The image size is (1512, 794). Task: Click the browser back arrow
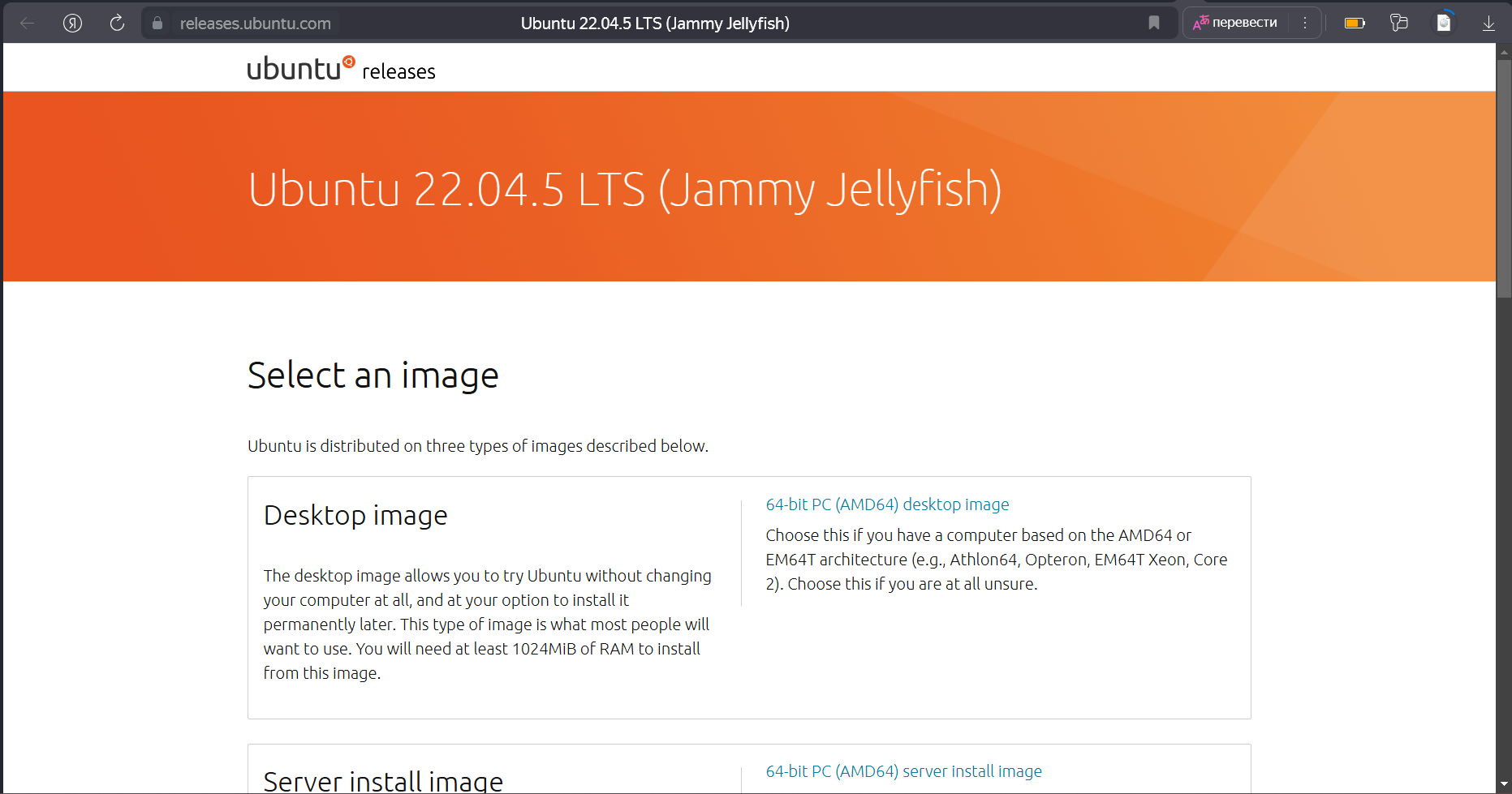pyautogui.click(x=27, y=23)
